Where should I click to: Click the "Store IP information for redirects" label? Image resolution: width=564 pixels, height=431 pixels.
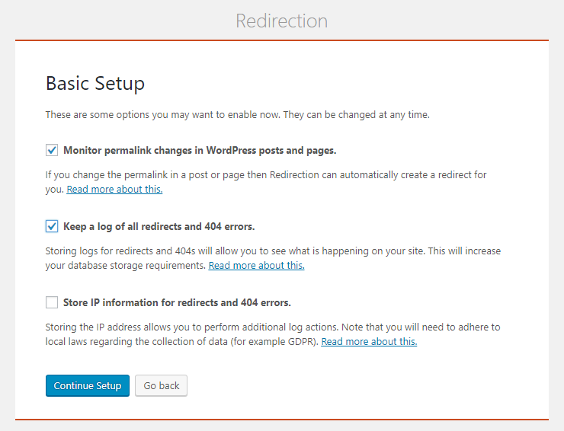pos(177,302)
